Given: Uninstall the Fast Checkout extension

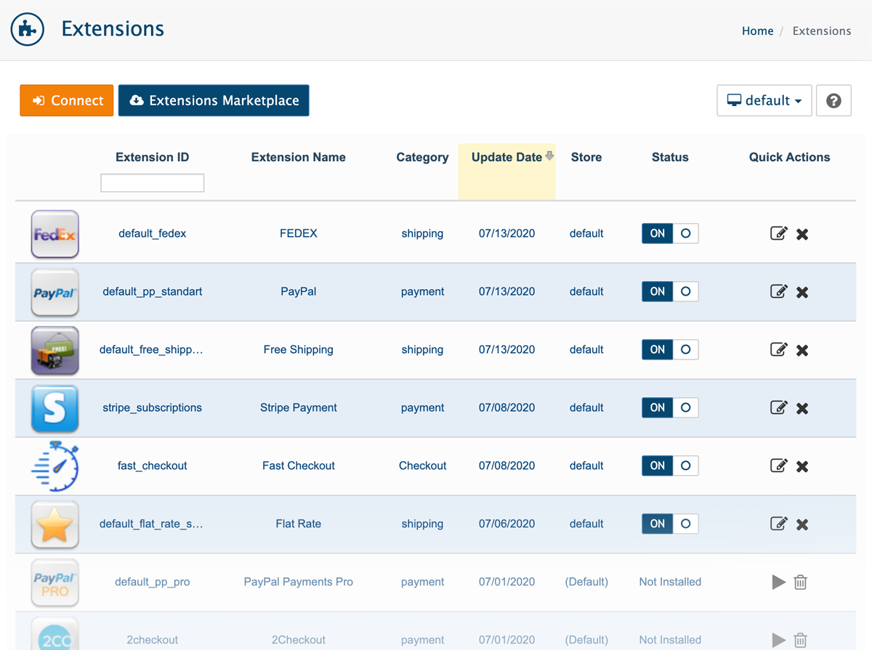Looking at the screenshot, I should click(802, 466).
